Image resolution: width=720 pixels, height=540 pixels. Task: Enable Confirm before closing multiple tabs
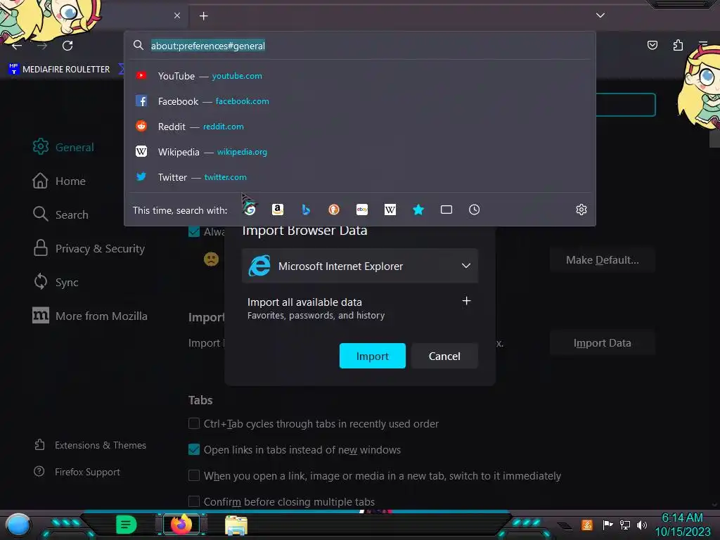click(x=194, y=501)
